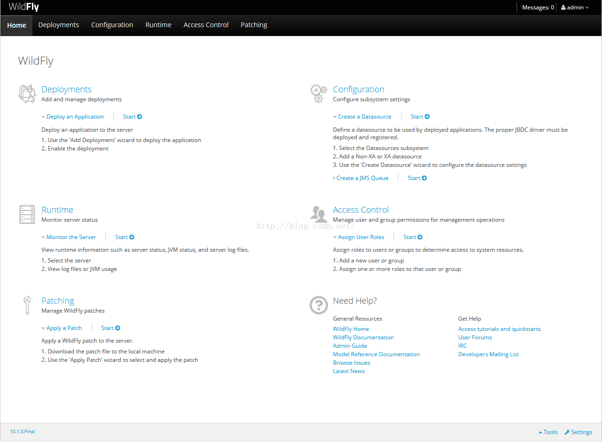Switch to the Access Control tab

pos(206,25)
